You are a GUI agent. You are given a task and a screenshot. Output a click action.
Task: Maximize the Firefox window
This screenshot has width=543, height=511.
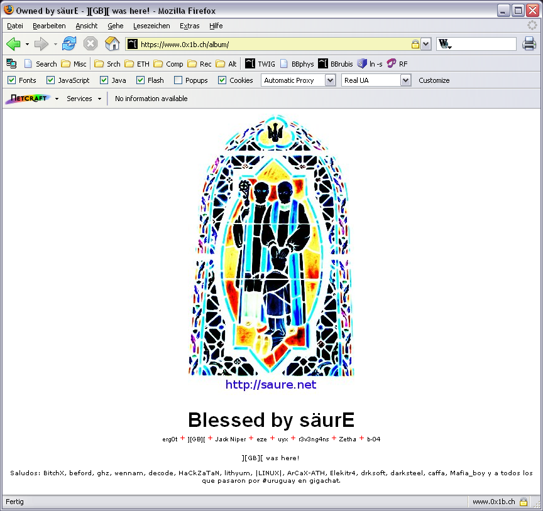pyautogui.click(x=518, y=11)
